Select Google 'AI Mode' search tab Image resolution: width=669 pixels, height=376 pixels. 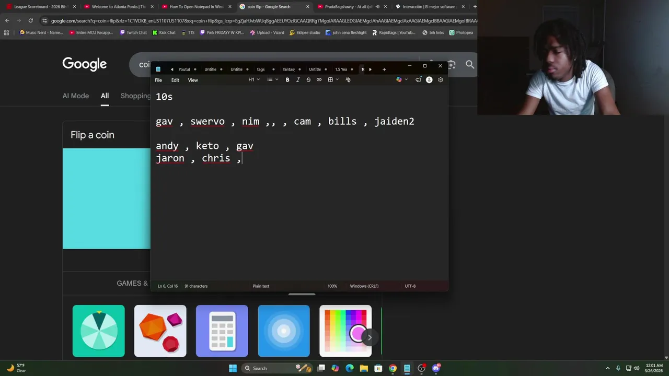point(76,96)
